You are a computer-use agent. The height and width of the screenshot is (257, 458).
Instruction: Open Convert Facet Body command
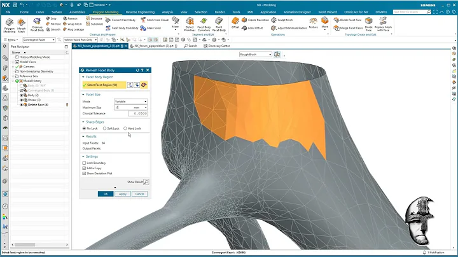pyautogui.click(x=120, y=20)
